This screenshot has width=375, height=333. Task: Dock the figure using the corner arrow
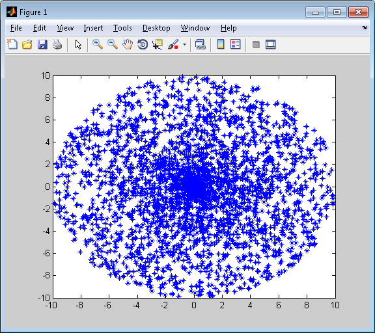pyautogui.click(x=364, y=28)
